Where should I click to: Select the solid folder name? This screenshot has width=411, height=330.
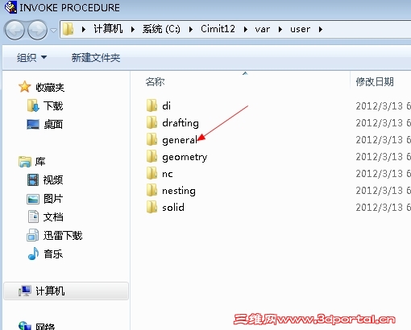click(173, 208)
